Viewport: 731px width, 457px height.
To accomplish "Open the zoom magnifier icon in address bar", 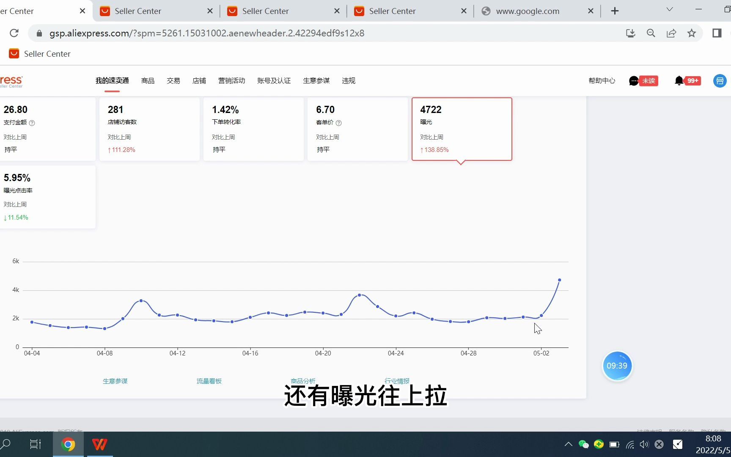I will (651, 33).
